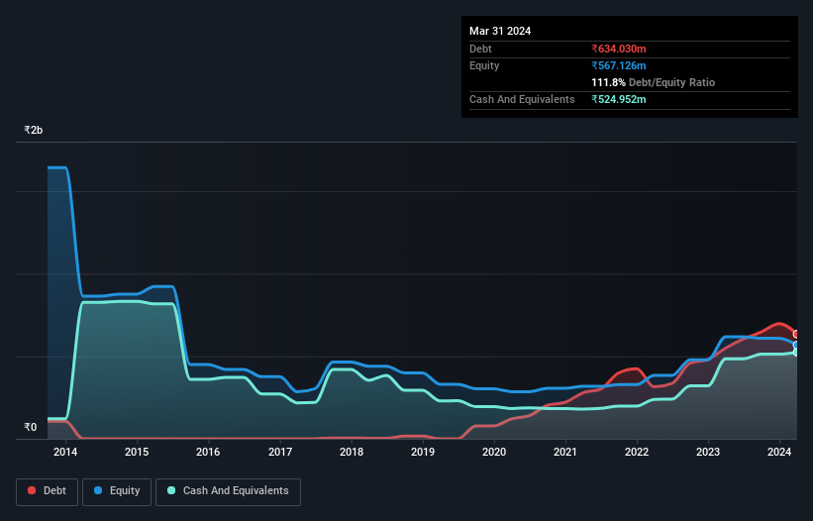Click the blue Equity endpoint marker
This screenshot has width=813, height=521.
point(796,346)
